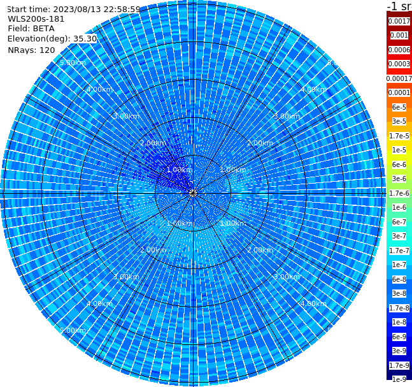Click the 2.00km label in lower-left quadrant
Screen dimensions: 412x387
153,250
